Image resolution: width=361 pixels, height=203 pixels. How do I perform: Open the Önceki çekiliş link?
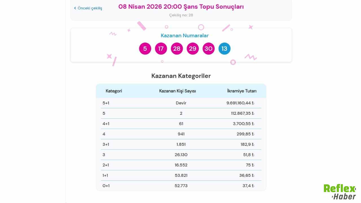pos(90,8)
